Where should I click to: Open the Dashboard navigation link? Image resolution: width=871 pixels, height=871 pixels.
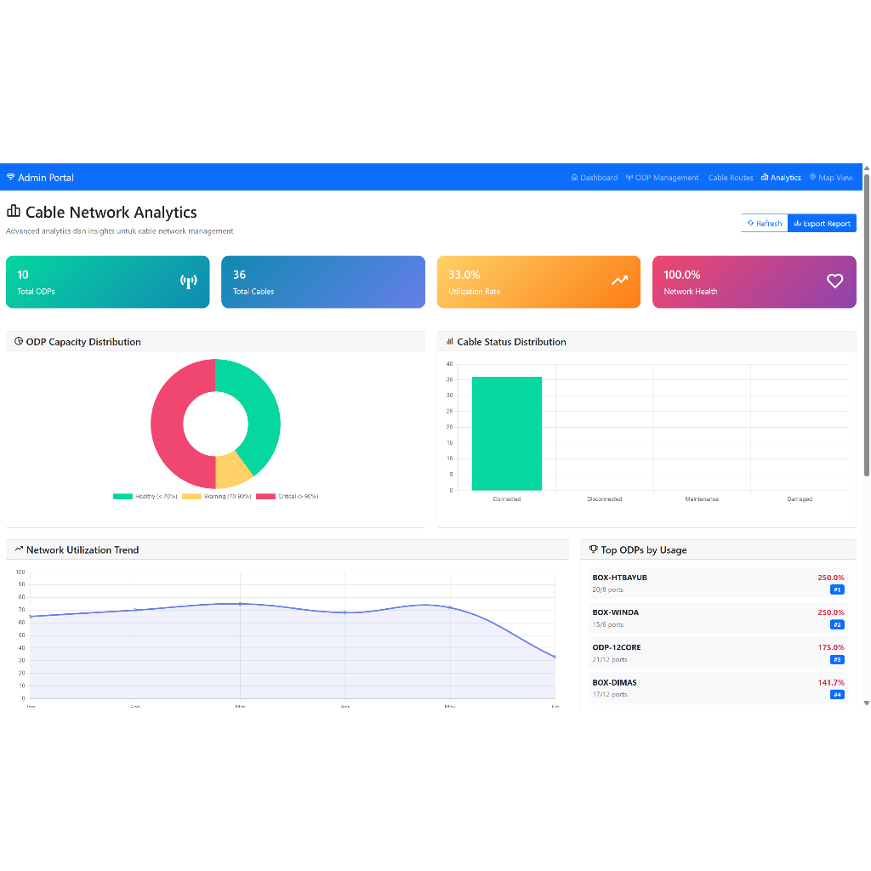595,178
